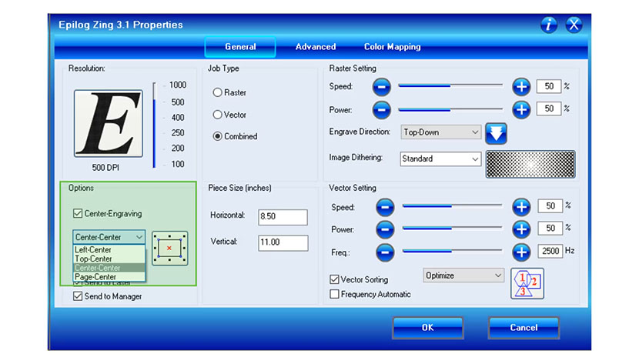Increase vector speed with plus button
This screenshot has height=364, width=639.
tap(521, 206)
